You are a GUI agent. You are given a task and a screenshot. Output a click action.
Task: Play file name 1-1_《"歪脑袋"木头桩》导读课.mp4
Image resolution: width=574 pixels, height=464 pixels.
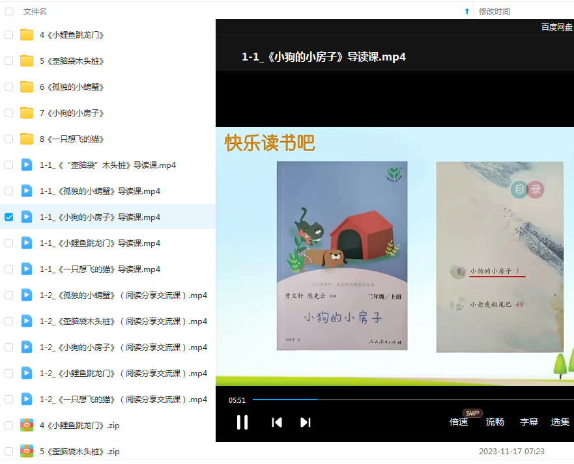[108, 165]
